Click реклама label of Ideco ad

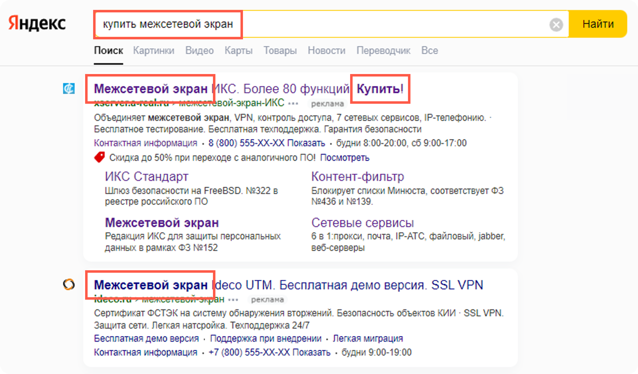pyautogui.click(x=267, y=299)
